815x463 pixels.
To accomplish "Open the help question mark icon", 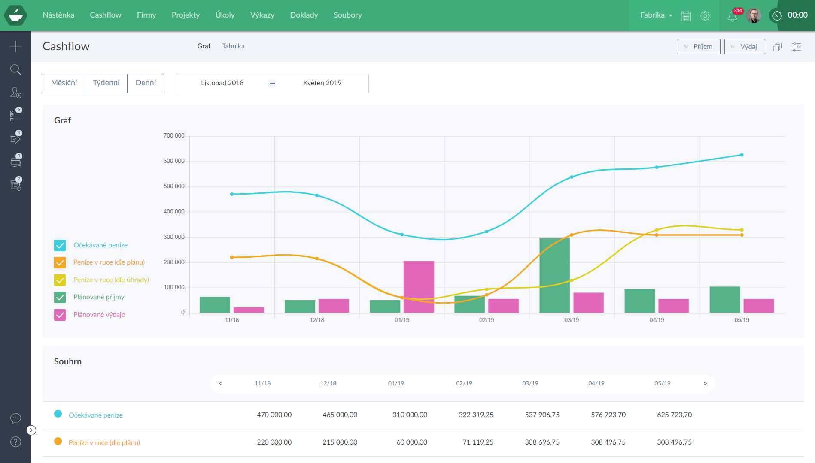I will [15, 442].
